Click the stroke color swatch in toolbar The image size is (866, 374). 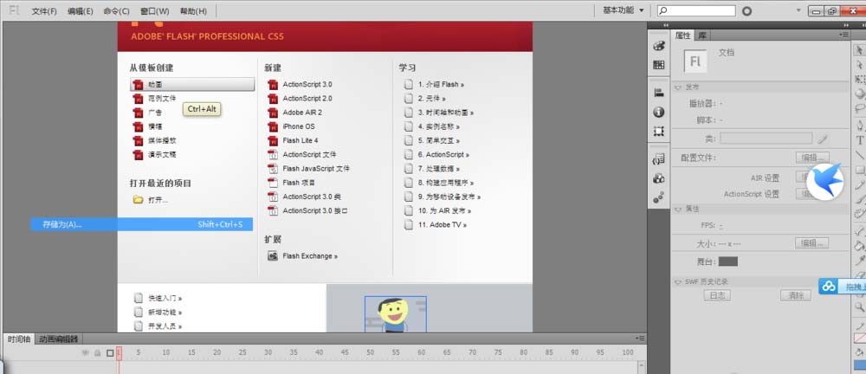point(859,339)
